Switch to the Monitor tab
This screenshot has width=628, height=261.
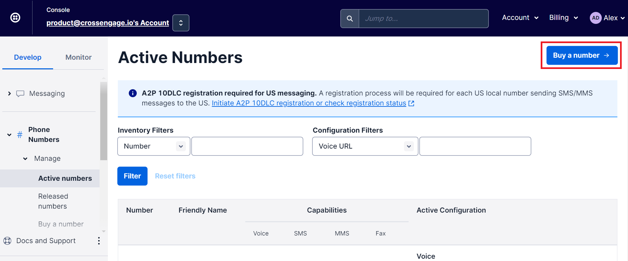pyautogui.click(x=78, y=57)
